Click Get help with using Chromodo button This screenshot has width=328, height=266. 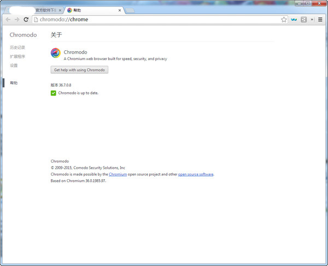79,70
